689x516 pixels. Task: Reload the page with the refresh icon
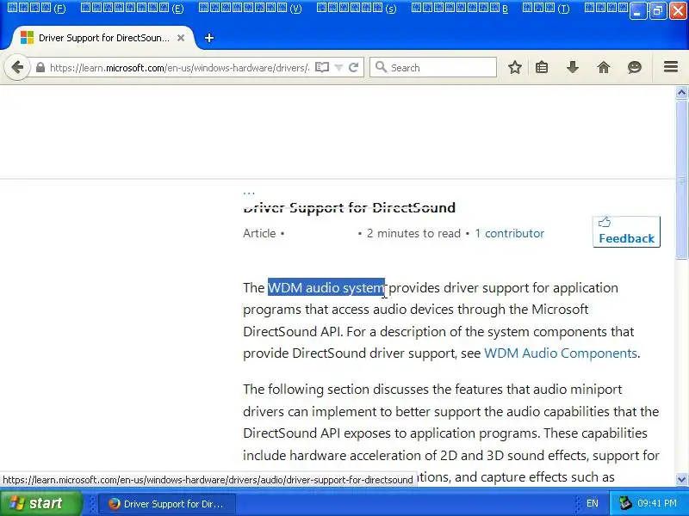coord(353,68)
